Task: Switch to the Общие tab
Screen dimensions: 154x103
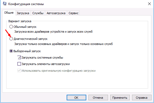Action: click(9, 13)
